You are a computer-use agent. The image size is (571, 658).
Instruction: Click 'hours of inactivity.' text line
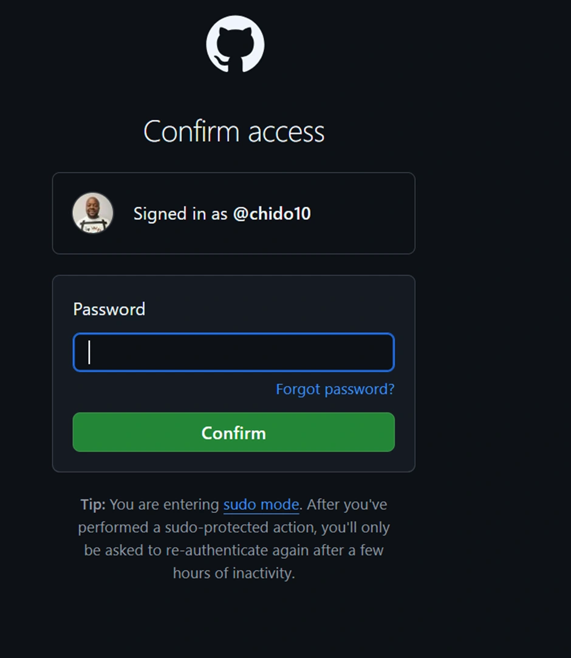point(234,574)
